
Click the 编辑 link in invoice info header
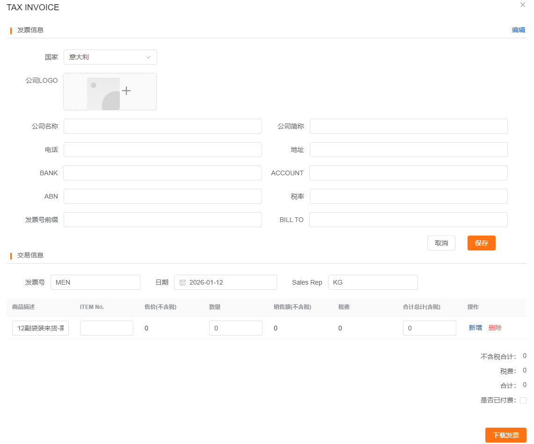click(518, 30)
